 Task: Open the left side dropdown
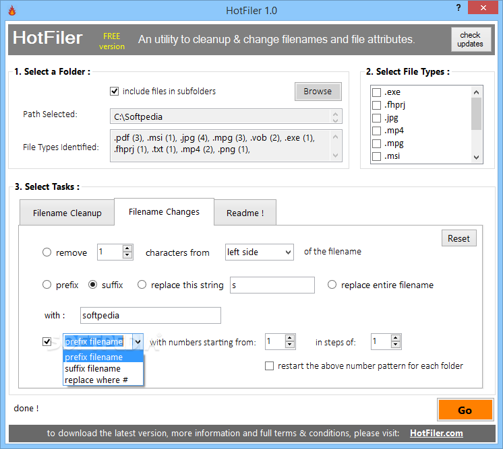pos(259,252)
